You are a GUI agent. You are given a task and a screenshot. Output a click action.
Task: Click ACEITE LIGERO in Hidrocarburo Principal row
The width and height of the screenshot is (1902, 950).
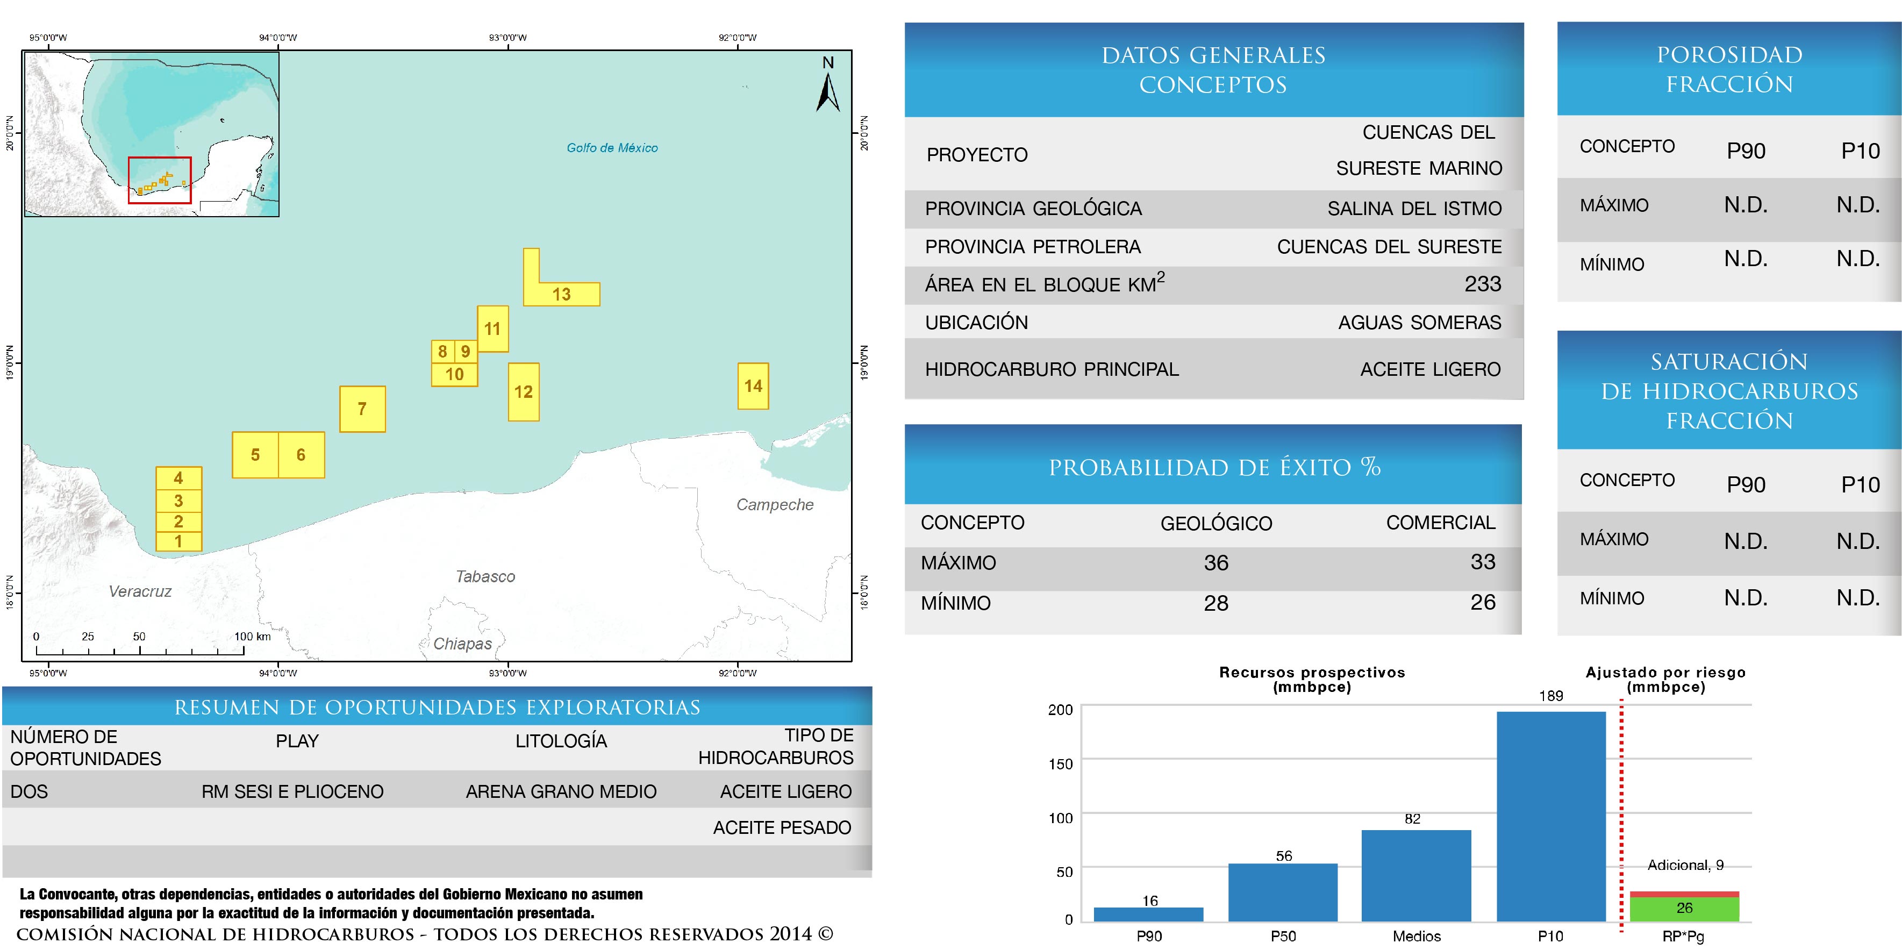(1430, 369)
